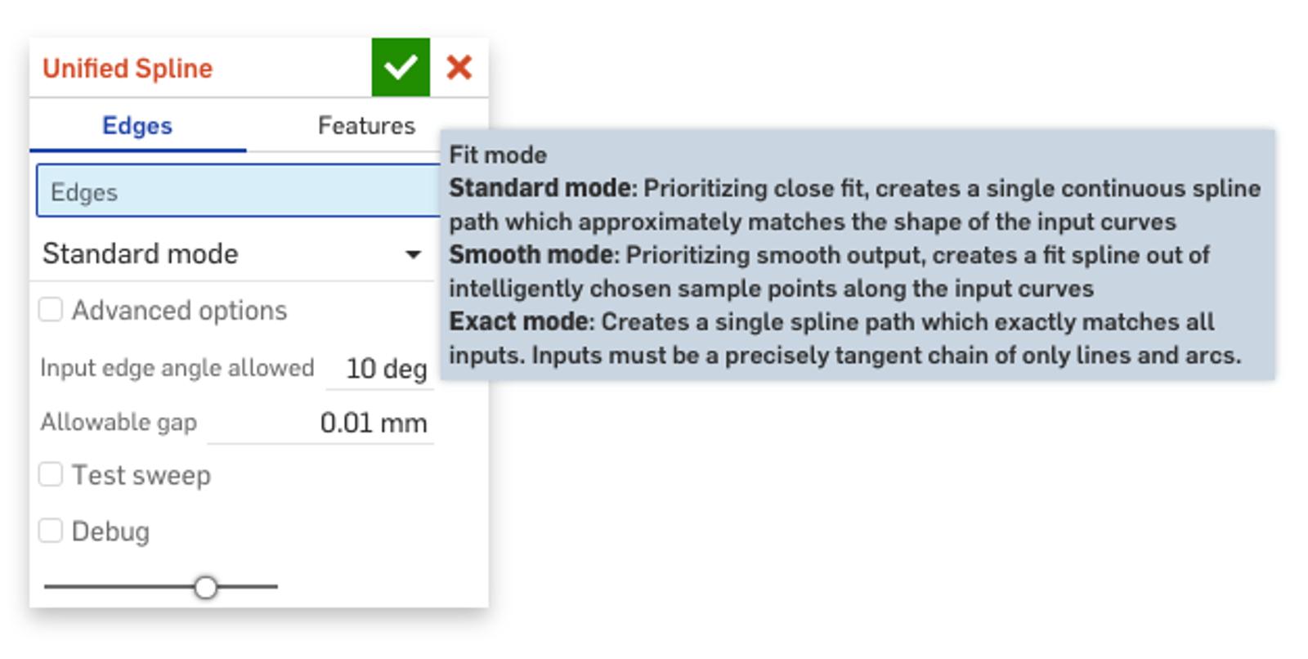This screenshot has height=659, width=1308.
Task: Click the Fit mode tooltip heading
Action: click(x=498, y=155)
